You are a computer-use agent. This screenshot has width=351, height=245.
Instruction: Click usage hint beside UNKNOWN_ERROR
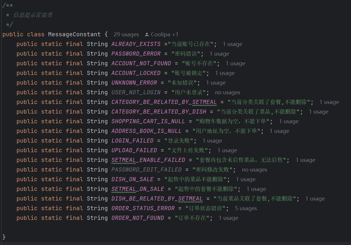[x=216, y=83]
